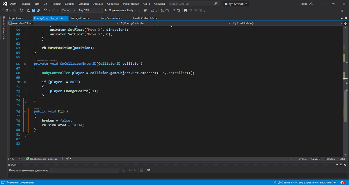Image resolution: width=349 pixels, height=185 pixels.
Task: Click the image window toolbar icon
Action: click(152, 10)
